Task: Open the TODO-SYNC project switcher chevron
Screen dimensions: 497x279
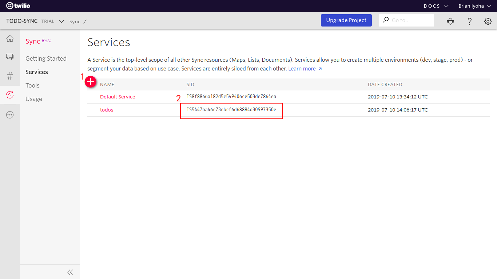Action: click(x=61, y=21)
